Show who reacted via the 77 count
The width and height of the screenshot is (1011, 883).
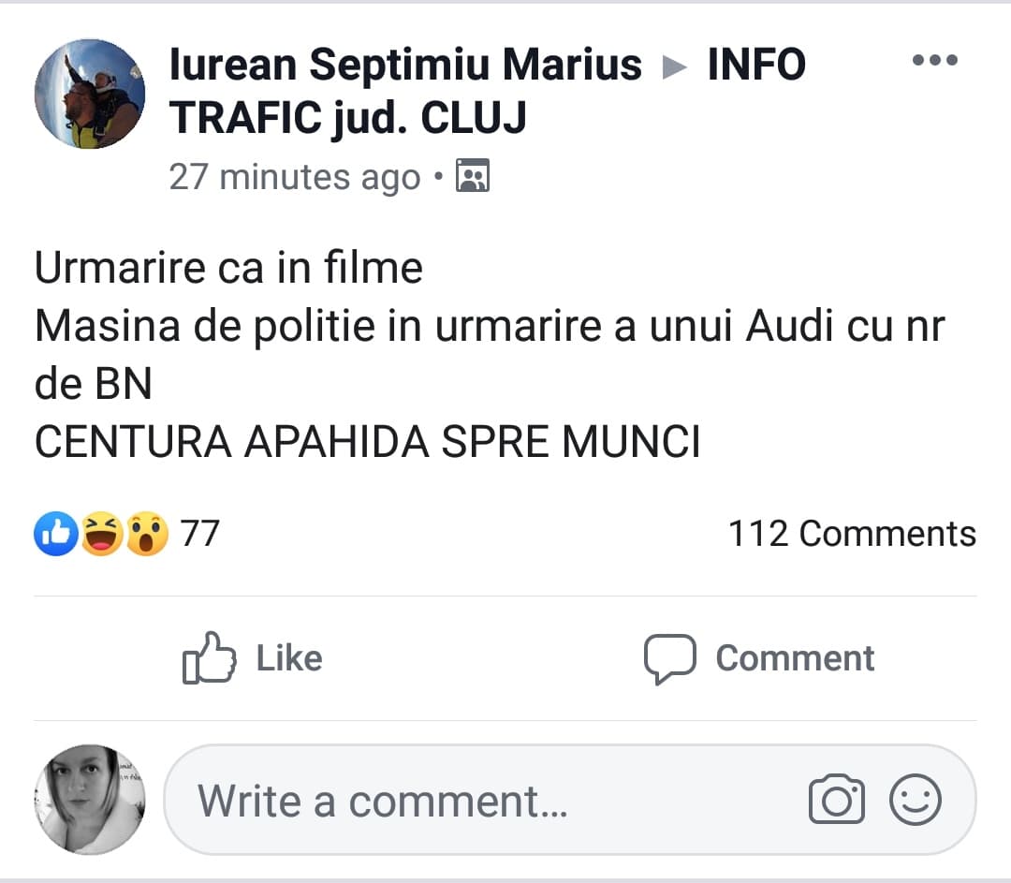(x=199, y=534)
